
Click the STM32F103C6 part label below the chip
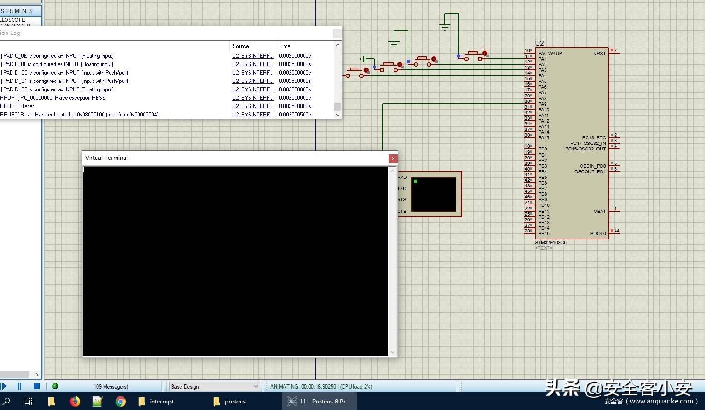pyautogui.click(x=550, y=243)
